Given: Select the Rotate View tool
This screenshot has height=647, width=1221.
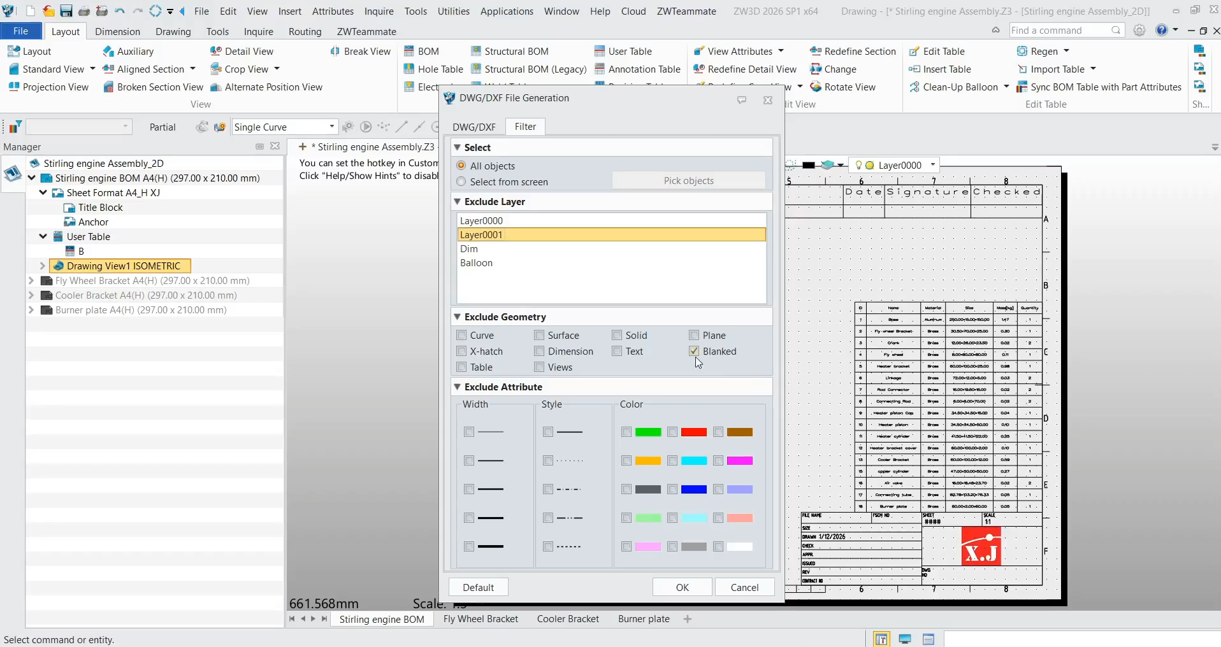Looking at the screenshot, I should click(x=844, y=87).
